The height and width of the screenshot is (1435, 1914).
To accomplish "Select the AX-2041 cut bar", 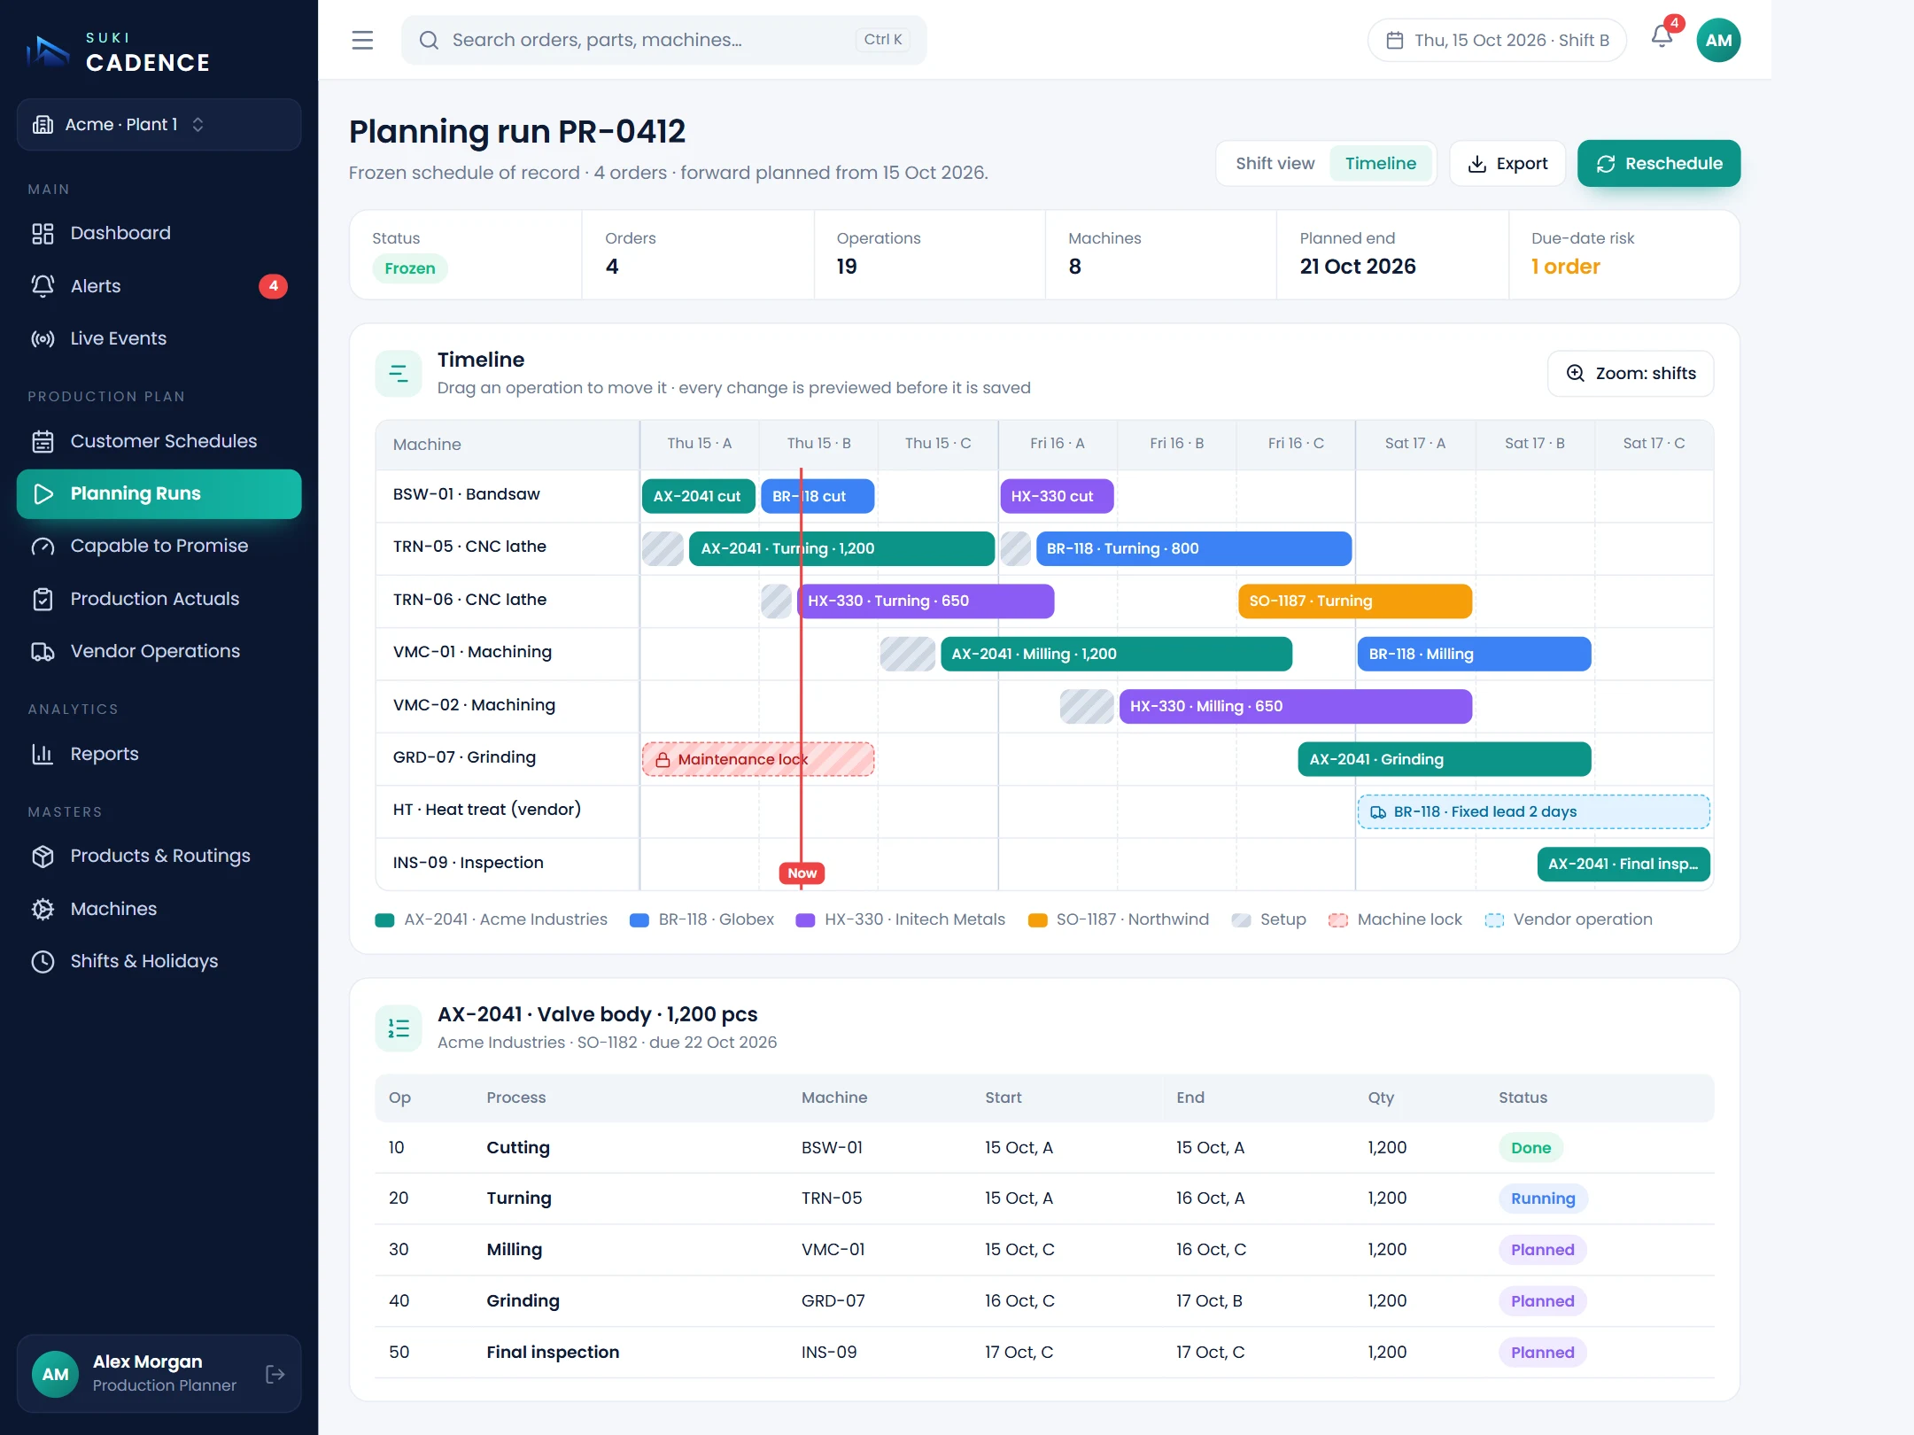I will pos(698,496).
